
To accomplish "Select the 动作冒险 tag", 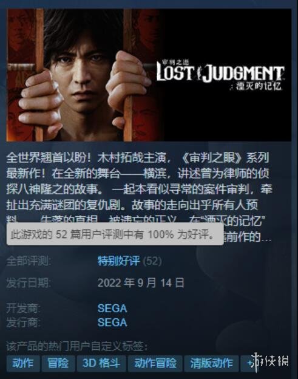I will pos(155,363).
